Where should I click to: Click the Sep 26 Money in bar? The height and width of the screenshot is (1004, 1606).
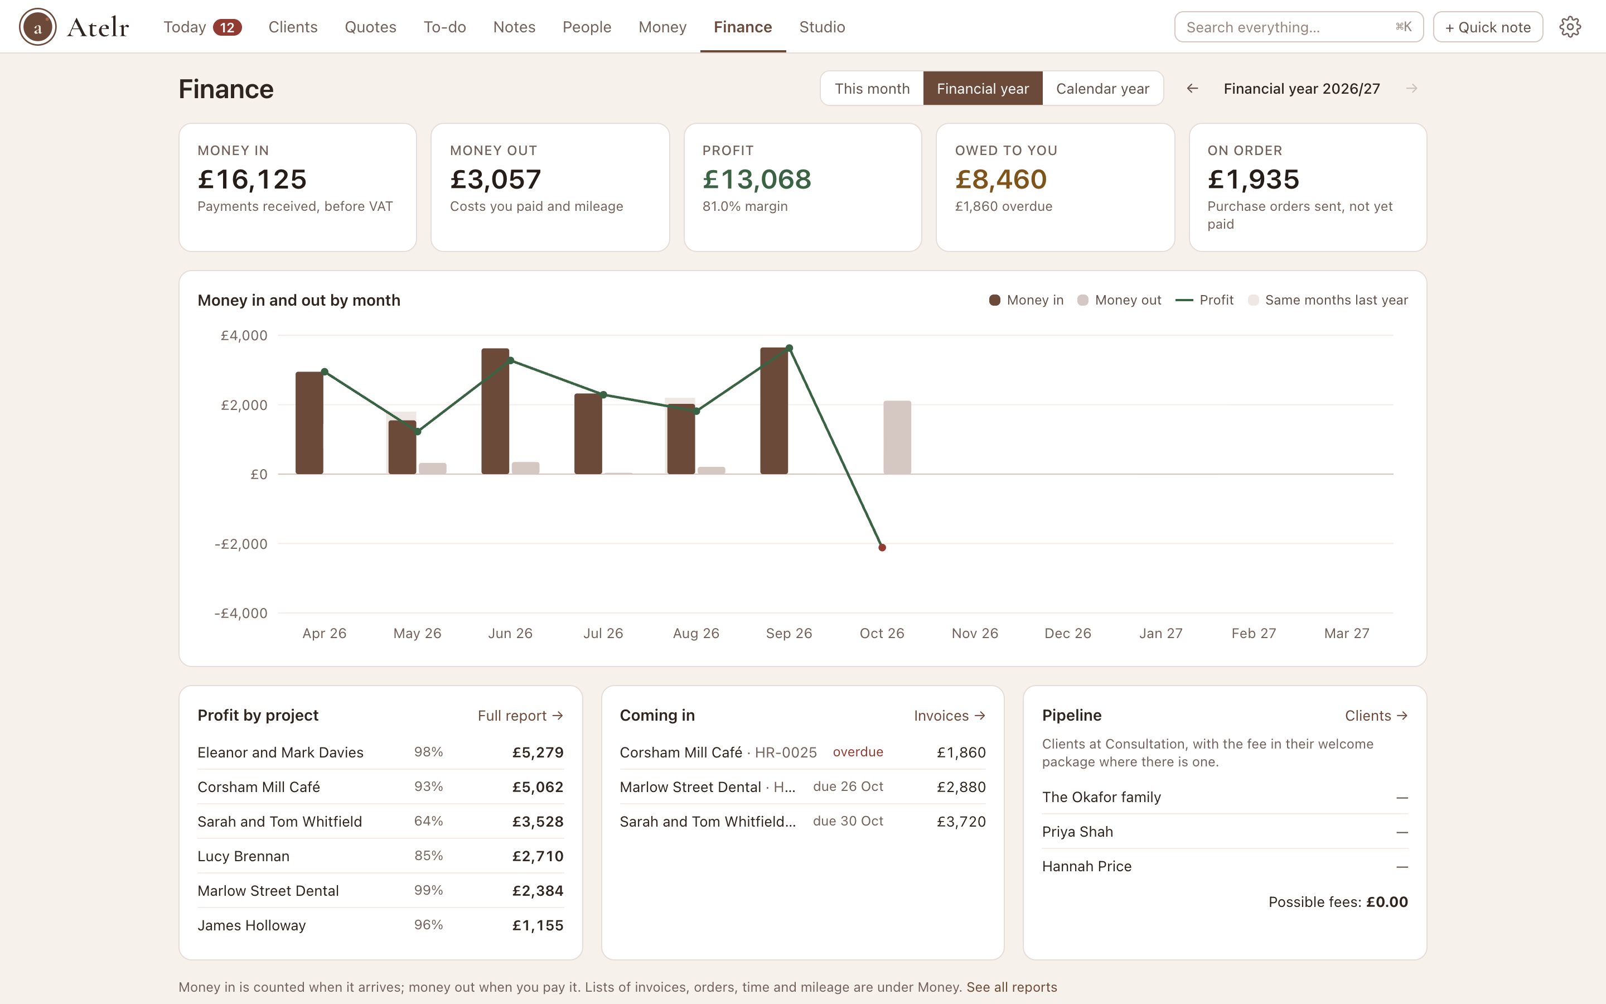(x=774, y=411)
